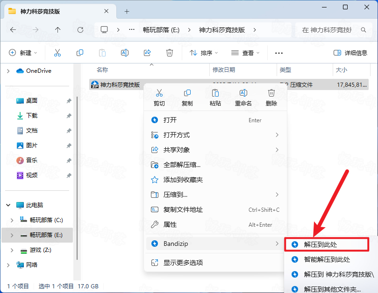Viewport: 378px width, 293px height.
Task: Open the 压缩到... submenu
Action: [215, 195]
